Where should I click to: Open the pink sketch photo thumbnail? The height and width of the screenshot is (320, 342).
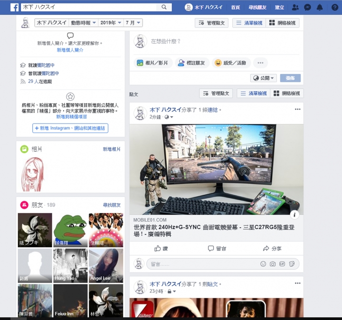tap(32, 174)
